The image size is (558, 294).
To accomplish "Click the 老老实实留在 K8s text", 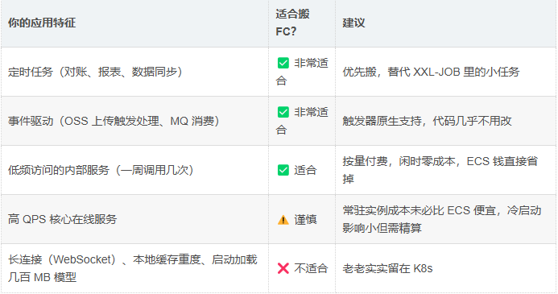I will tap(387, 268).
